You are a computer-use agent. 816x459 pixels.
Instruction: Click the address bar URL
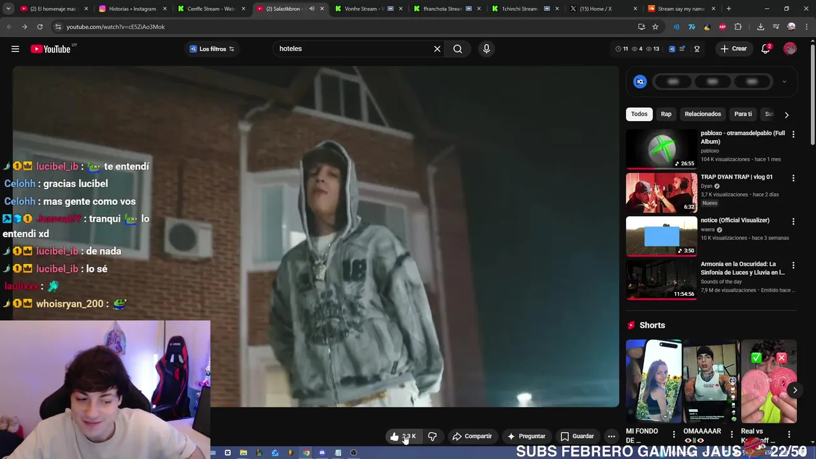[x=115, y=27]
